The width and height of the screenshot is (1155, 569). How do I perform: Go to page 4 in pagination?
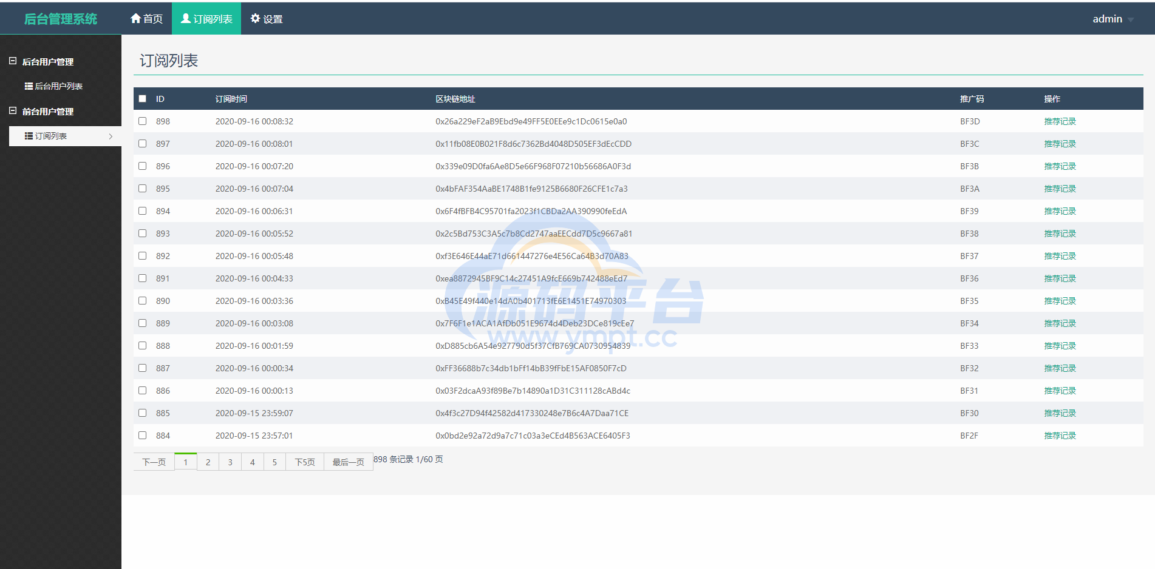pyautogui.click(x=253, y=462)
